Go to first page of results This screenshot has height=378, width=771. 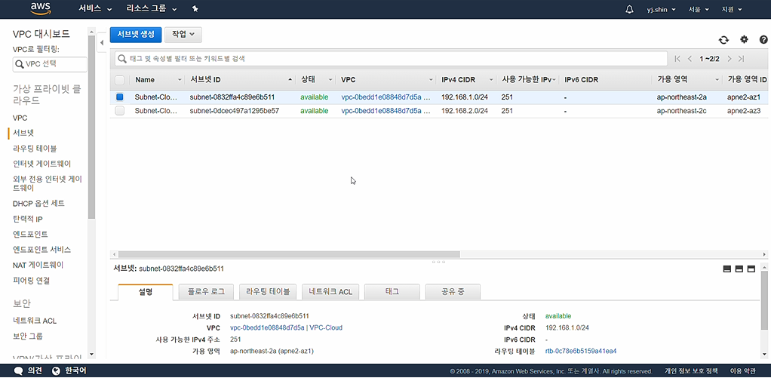pyautogui.click(x=677, y=59)
